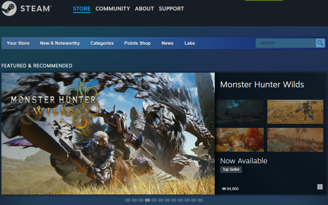View the oasis palm trees screenshot thumbnail
The width and height of the screenshot is (328, 205).
point(295,140)
